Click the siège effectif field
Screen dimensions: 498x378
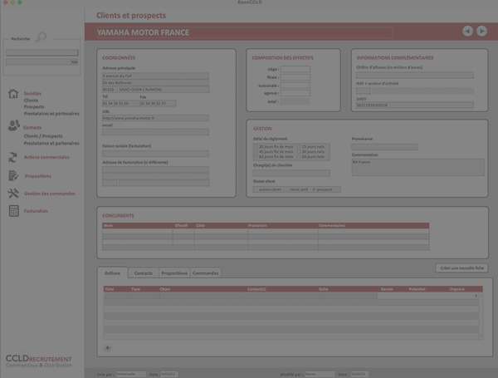[295, 69]
